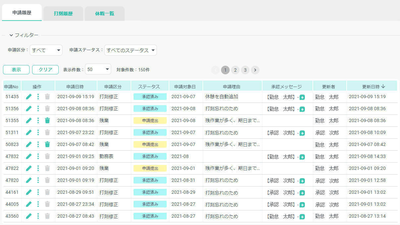Change 表示件数 by opening the 50 dropdown

pos(98,70)
